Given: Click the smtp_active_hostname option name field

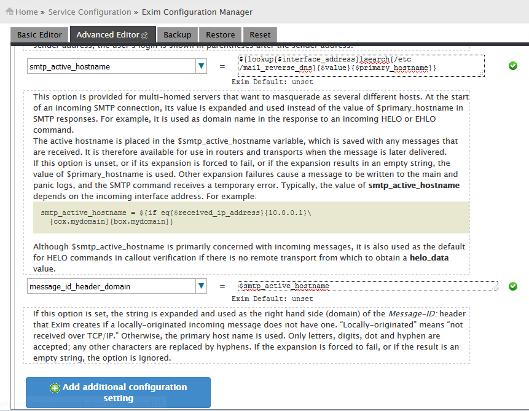Looking at the screenshot, I should point(111,66).
